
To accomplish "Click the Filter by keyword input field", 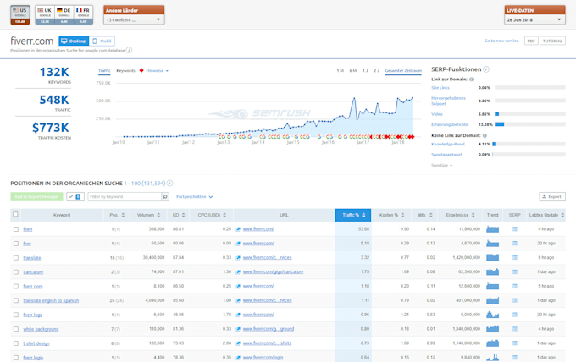I will pos(124,196).
